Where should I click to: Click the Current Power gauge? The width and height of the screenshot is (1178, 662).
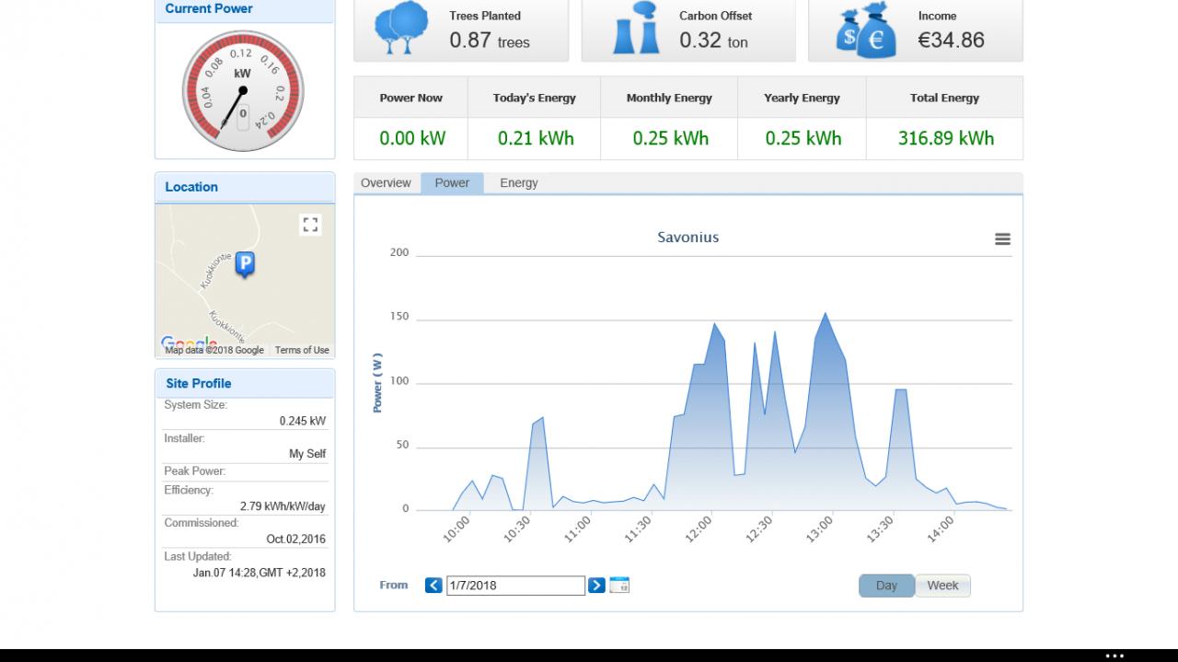click(243, 91)
